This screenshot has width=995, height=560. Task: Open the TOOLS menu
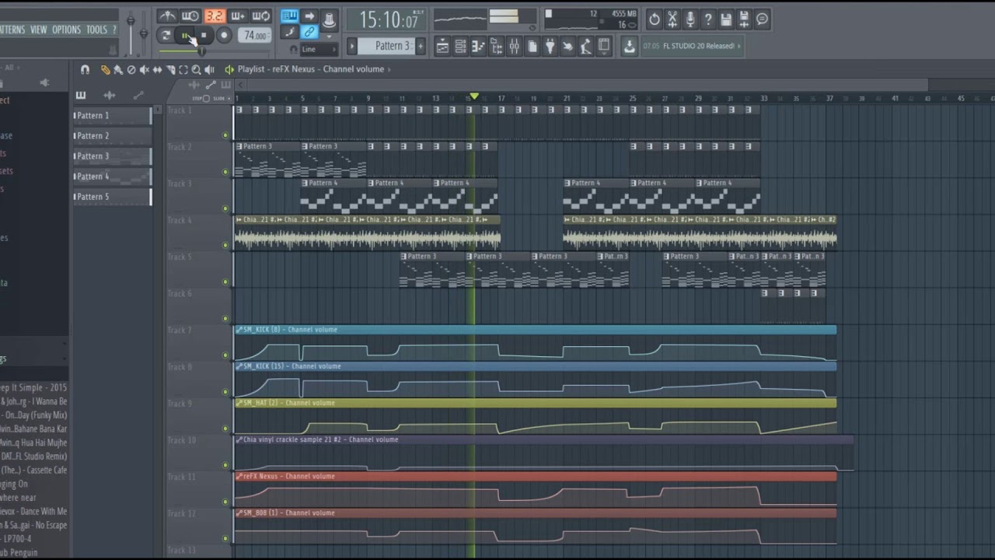point(96,30)
